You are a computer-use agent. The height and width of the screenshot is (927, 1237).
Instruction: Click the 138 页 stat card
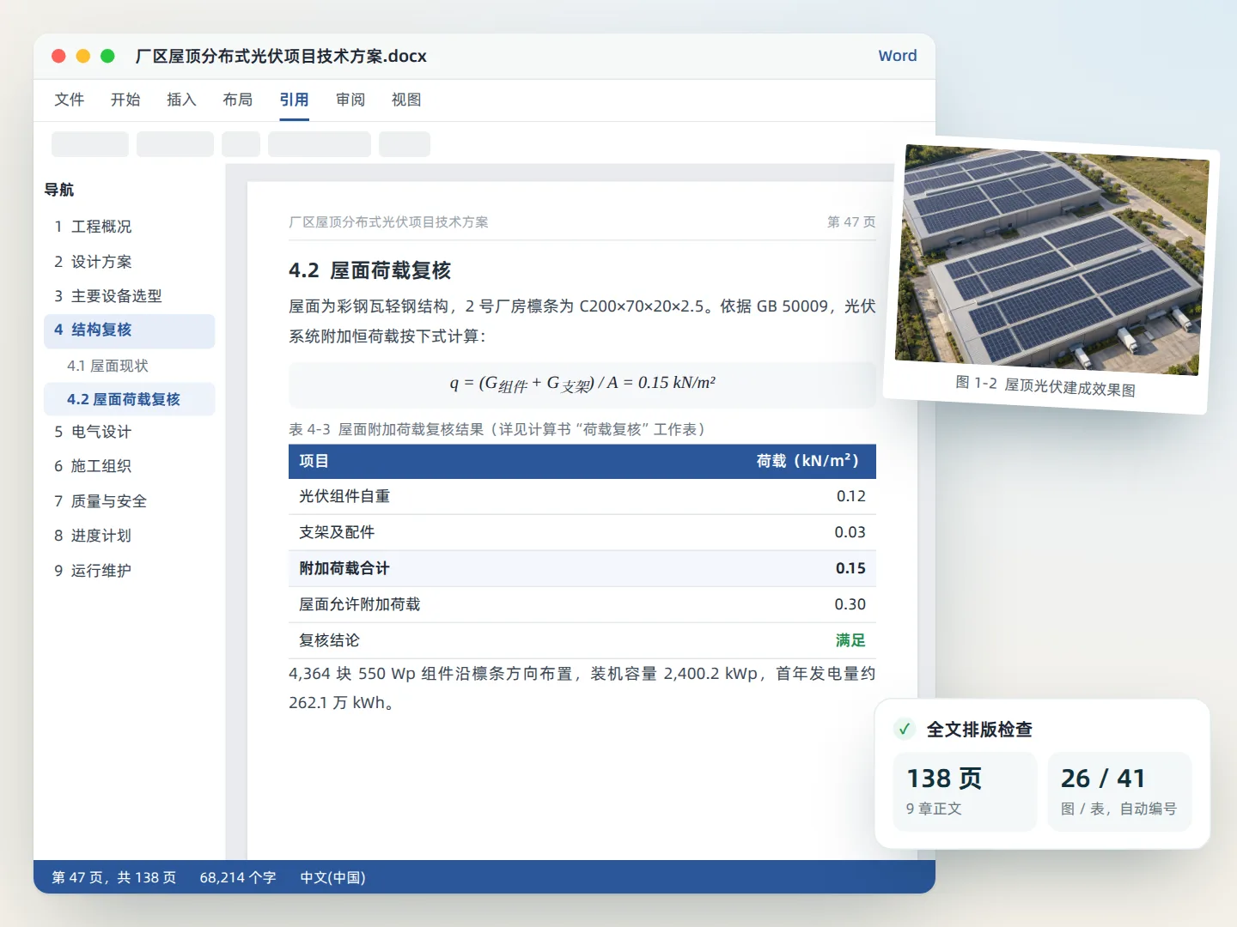(965, 791)
